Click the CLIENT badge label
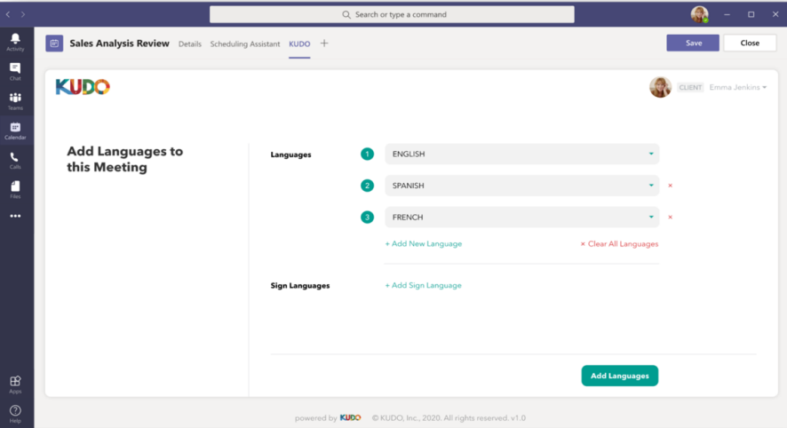 (x=690, y=87)
